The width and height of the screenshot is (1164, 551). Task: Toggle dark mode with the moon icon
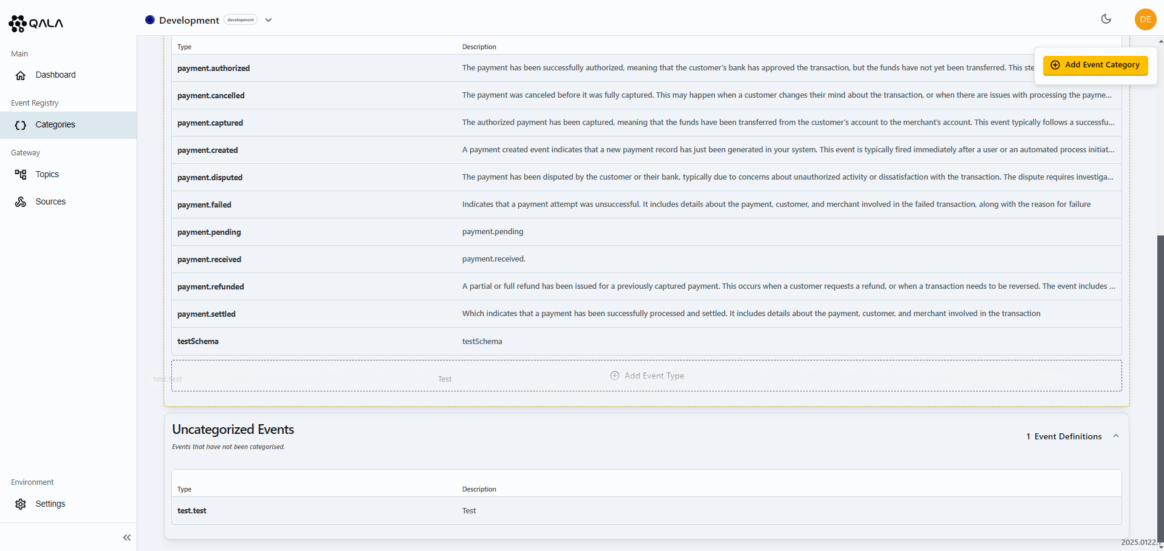point(1106,19)
